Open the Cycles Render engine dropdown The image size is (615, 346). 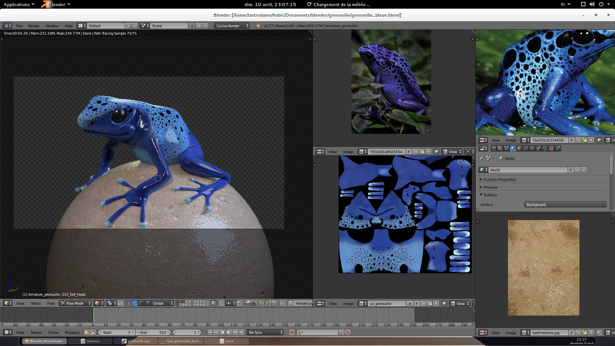[x=232, y=26]
